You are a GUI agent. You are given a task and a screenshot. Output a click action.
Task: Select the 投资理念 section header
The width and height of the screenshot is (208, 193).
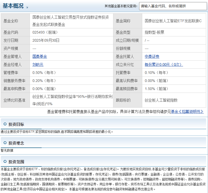coord(16,143)
